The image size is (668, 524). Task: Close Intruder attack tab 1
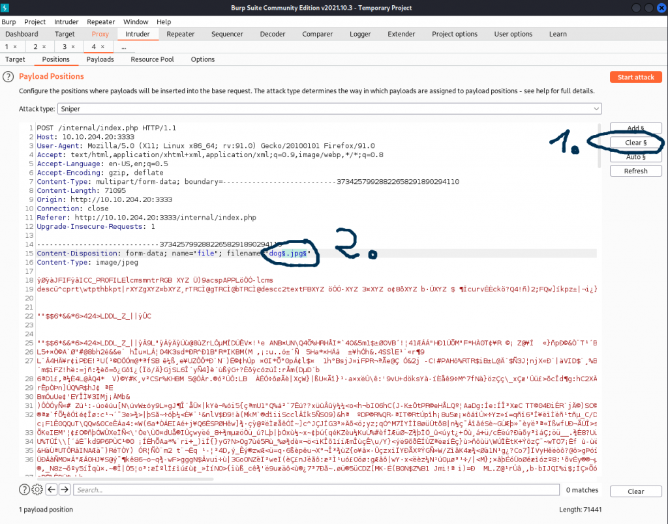[x=16, y=47]
